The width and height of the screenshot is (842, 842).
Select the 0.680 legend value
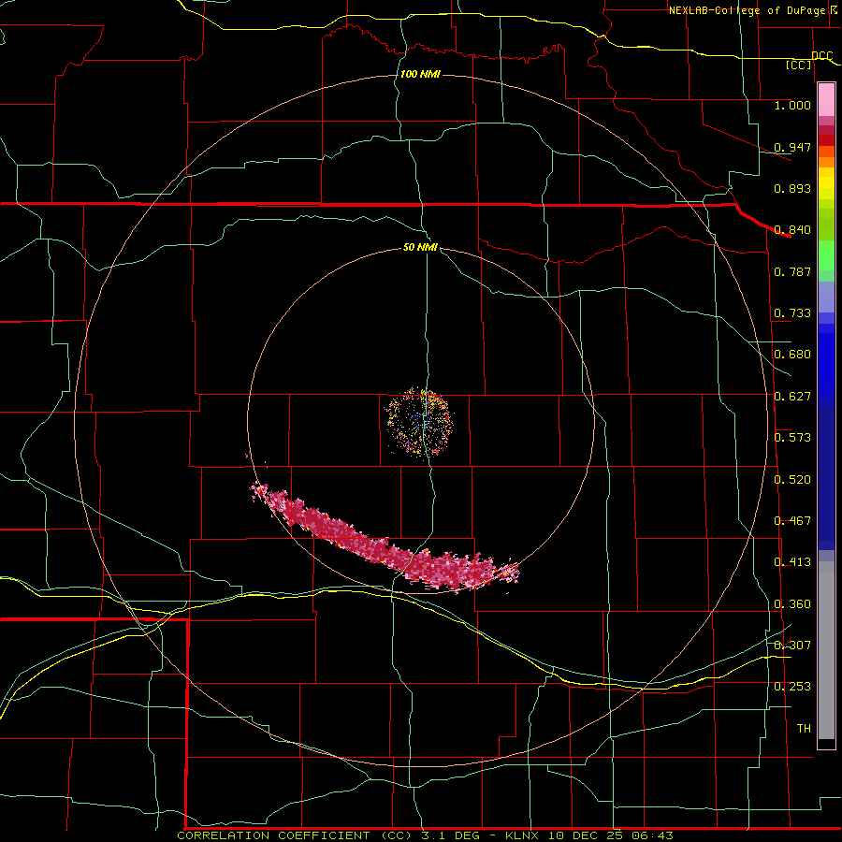tap(792, 355)
